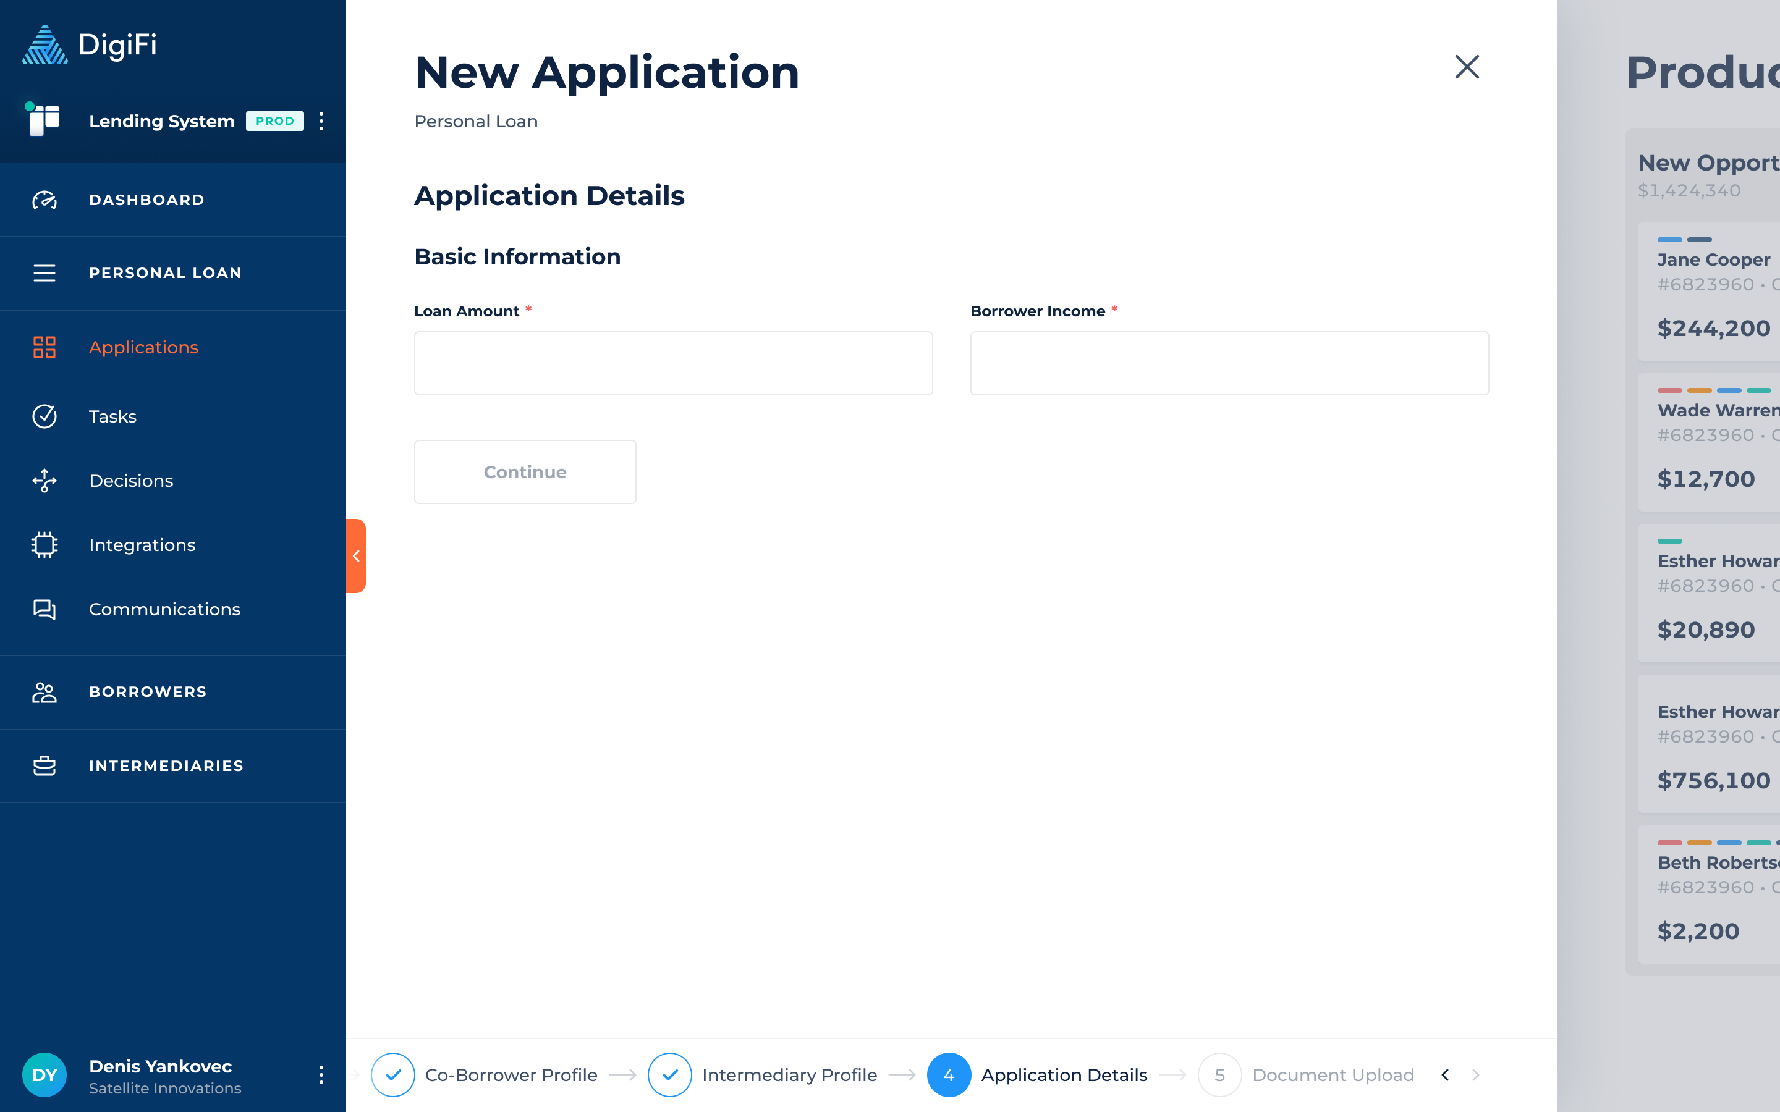Screen dimensions: 1780x1112
Task: Click into Borrower Income field
Action: coord(1229,363)
